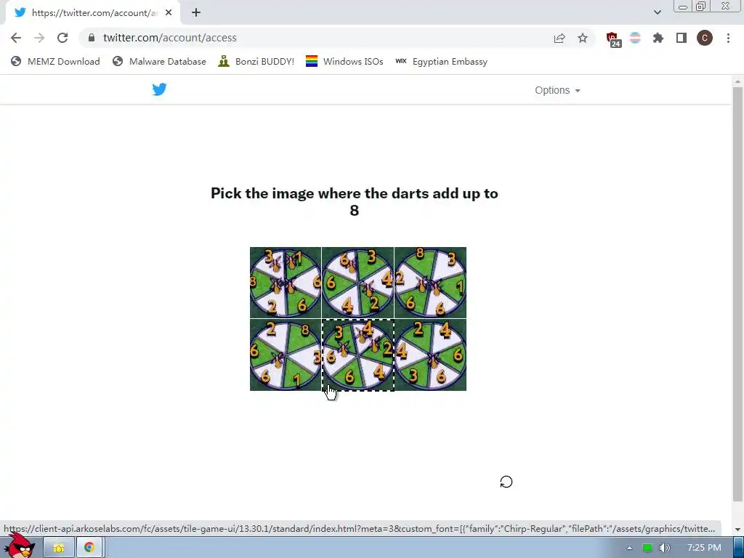Click the scrollbar down arrow
The width and height of the screenshot is (744, 558).
[737, 530]
